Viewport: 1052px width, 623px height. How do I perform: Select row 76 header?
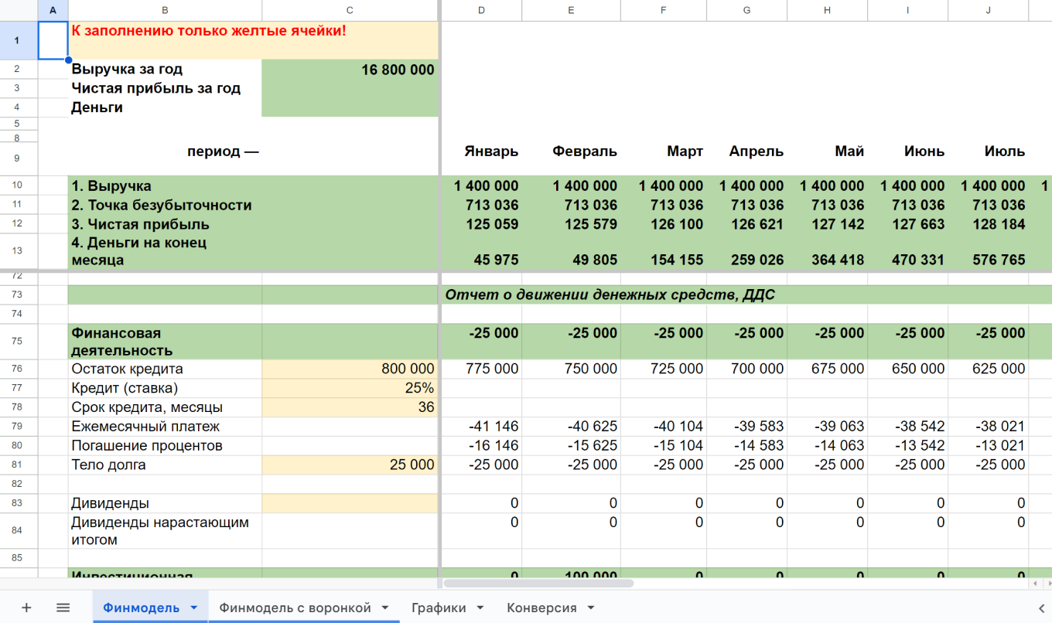click(19, 369)
